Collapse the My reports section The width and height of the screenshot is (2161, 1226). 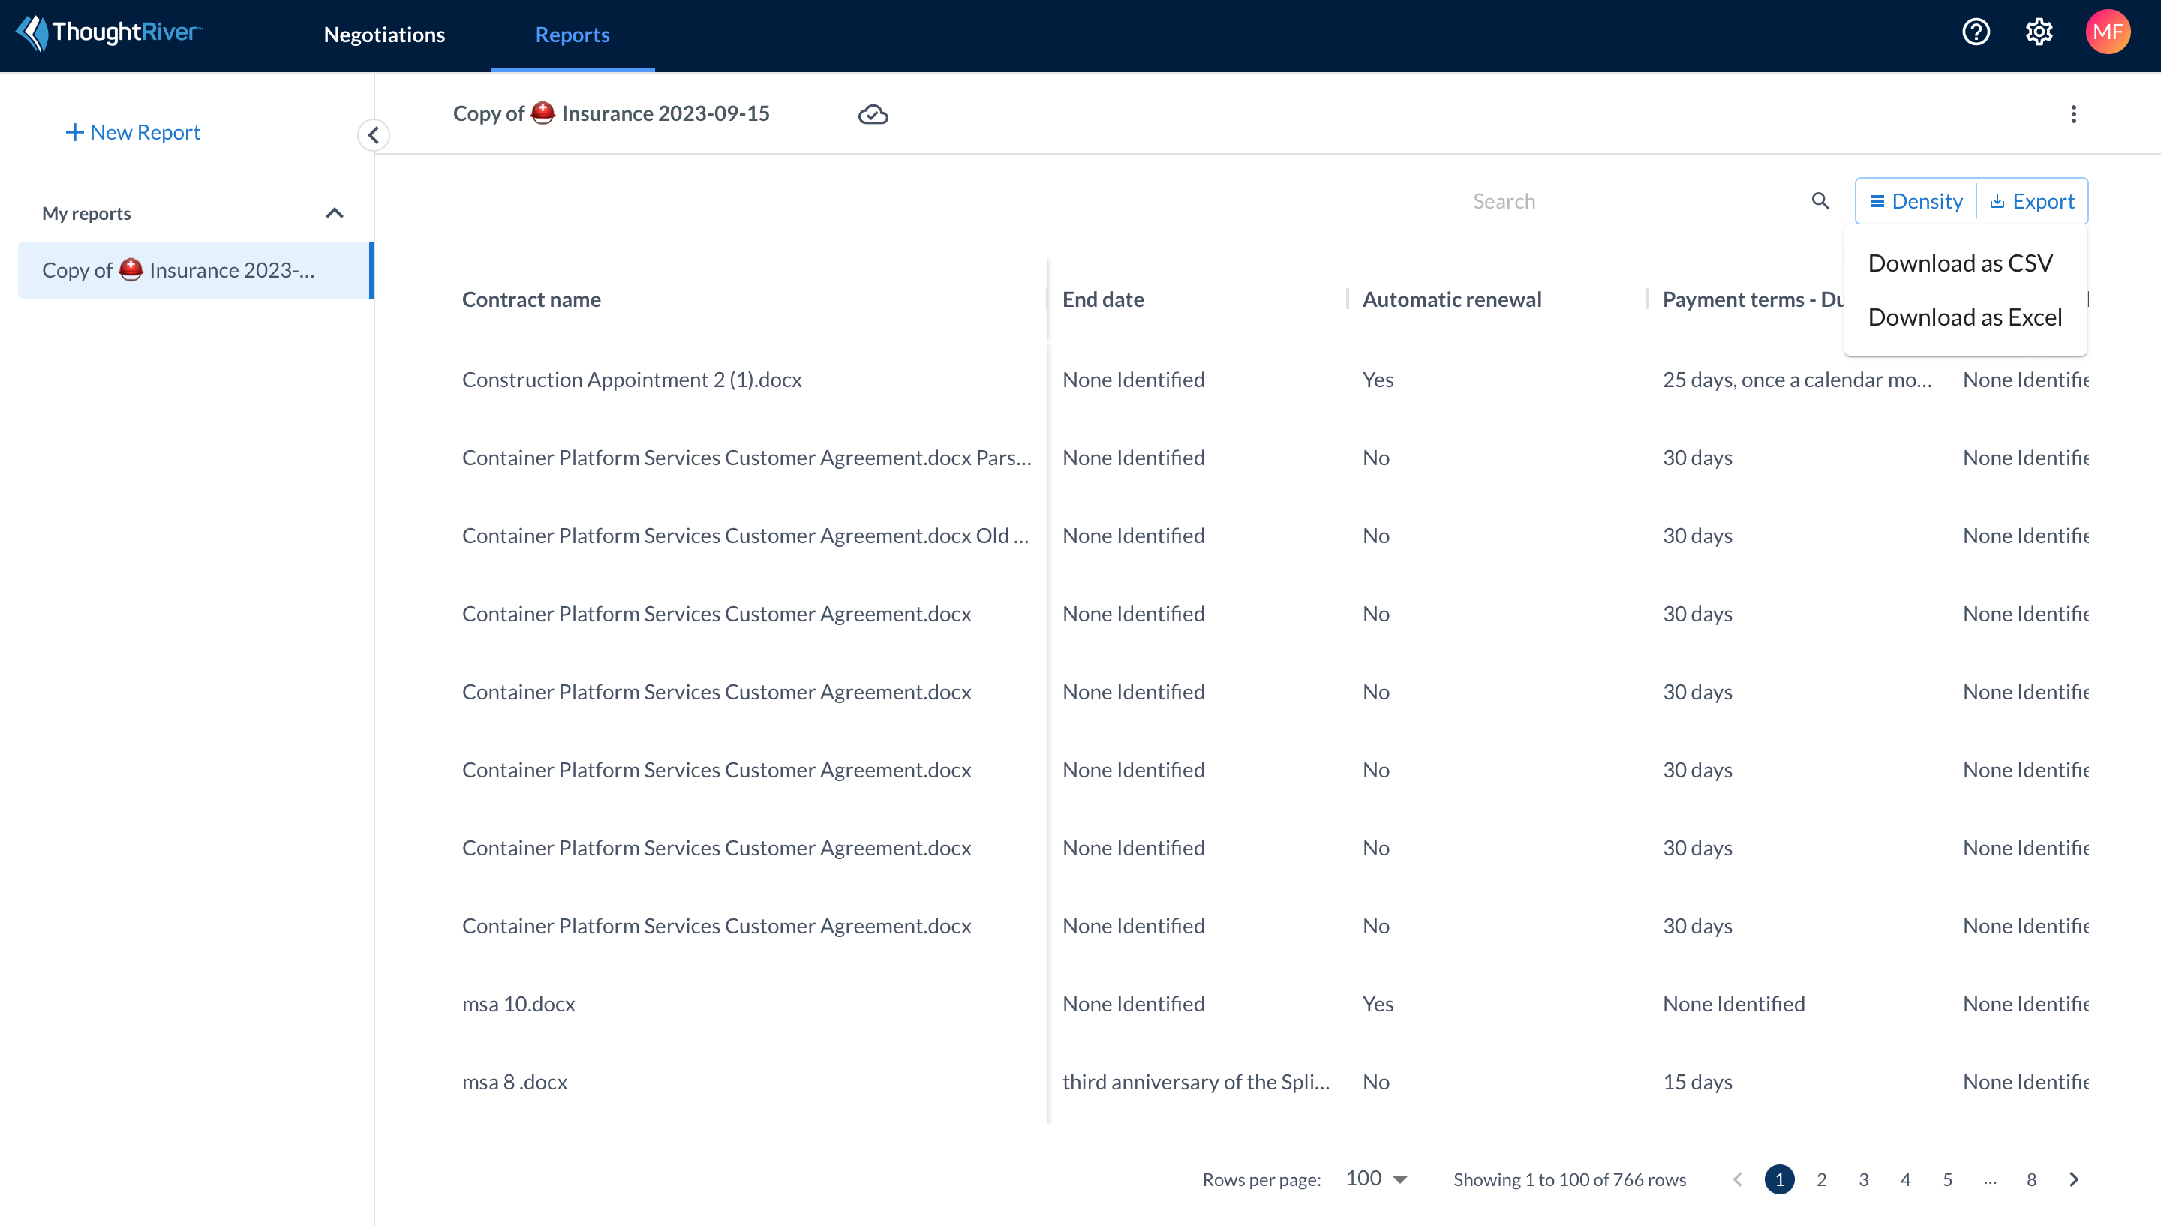pos(334,213)
